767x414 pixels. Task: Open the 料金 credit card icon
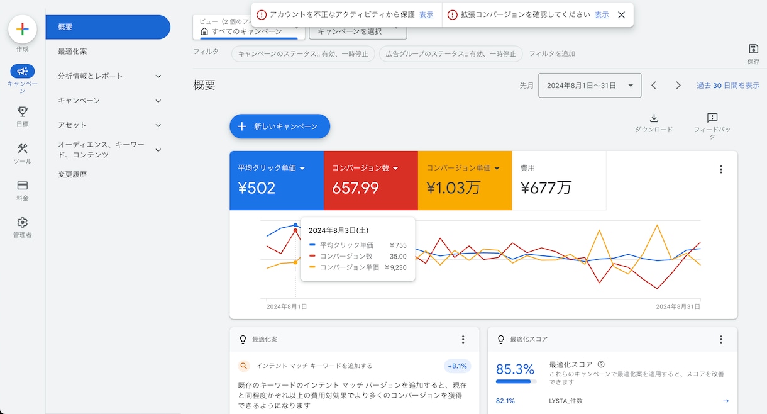click(x=22, y=186)
